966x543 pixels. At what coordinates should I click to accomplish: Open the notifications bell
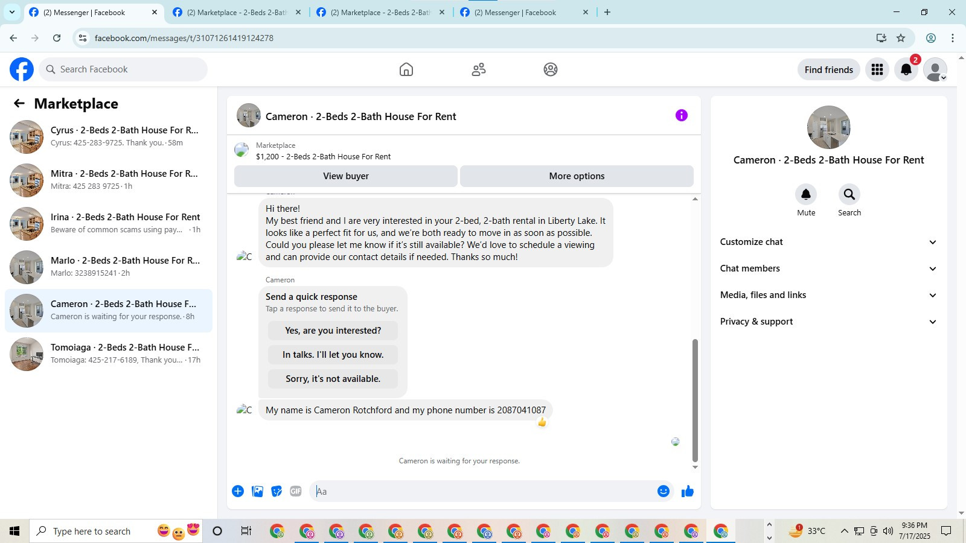tap(906, 69)
